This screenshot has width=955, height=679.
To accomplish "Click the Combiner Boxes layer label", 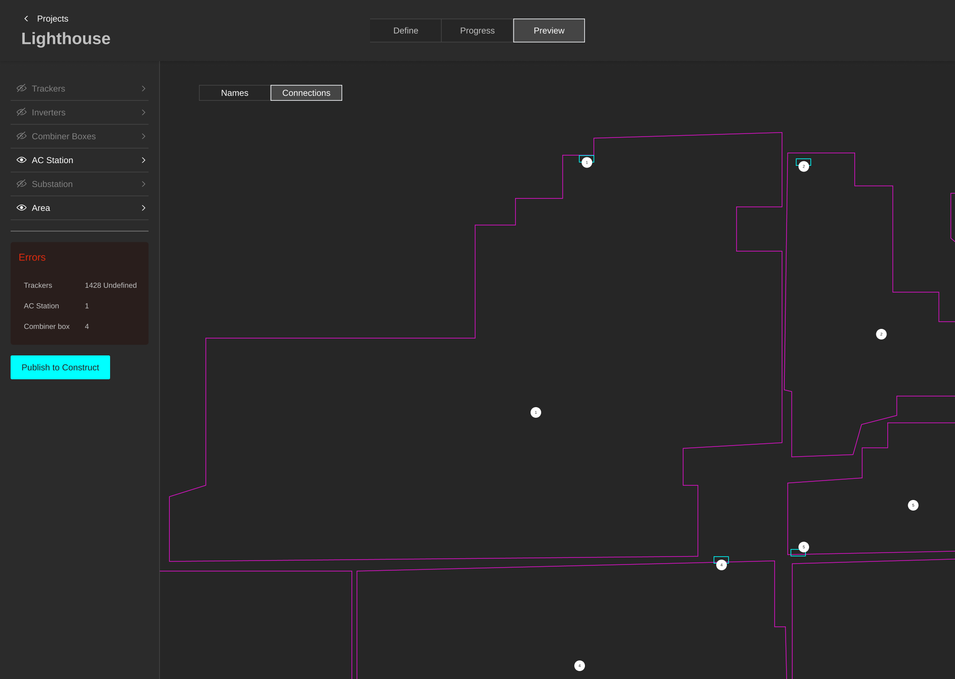I will (64, 136).
